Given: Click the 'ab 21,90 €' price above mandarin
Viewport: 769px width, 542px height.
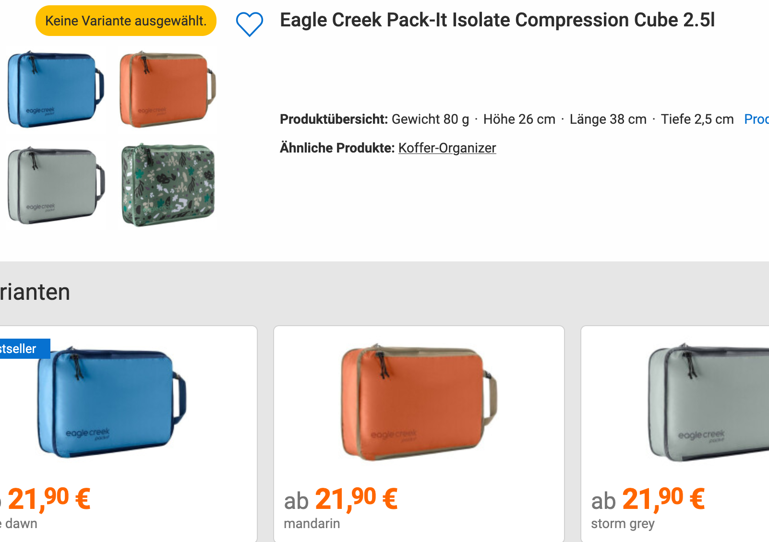Looking at the screenshot, I should point(341,499).
